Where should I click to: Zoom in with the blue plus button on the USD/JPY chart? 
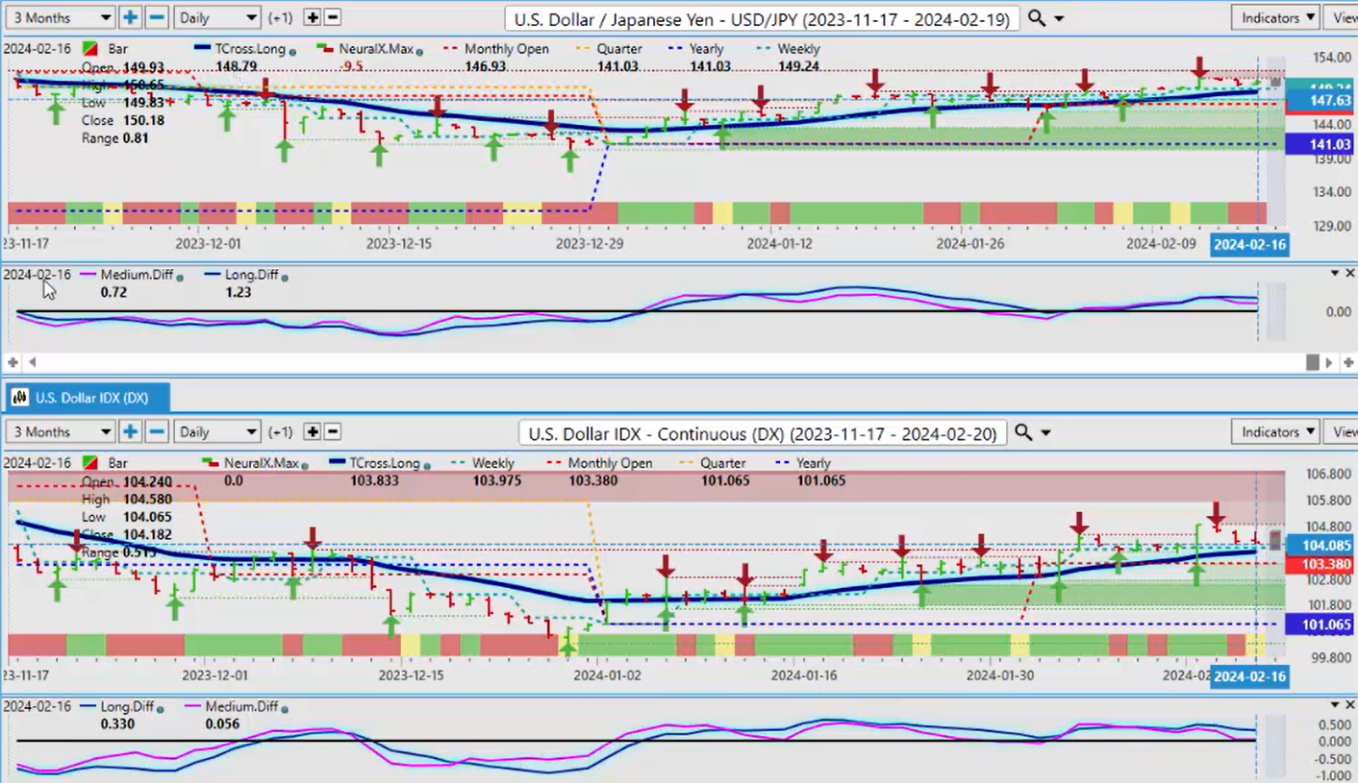(131, 17)
